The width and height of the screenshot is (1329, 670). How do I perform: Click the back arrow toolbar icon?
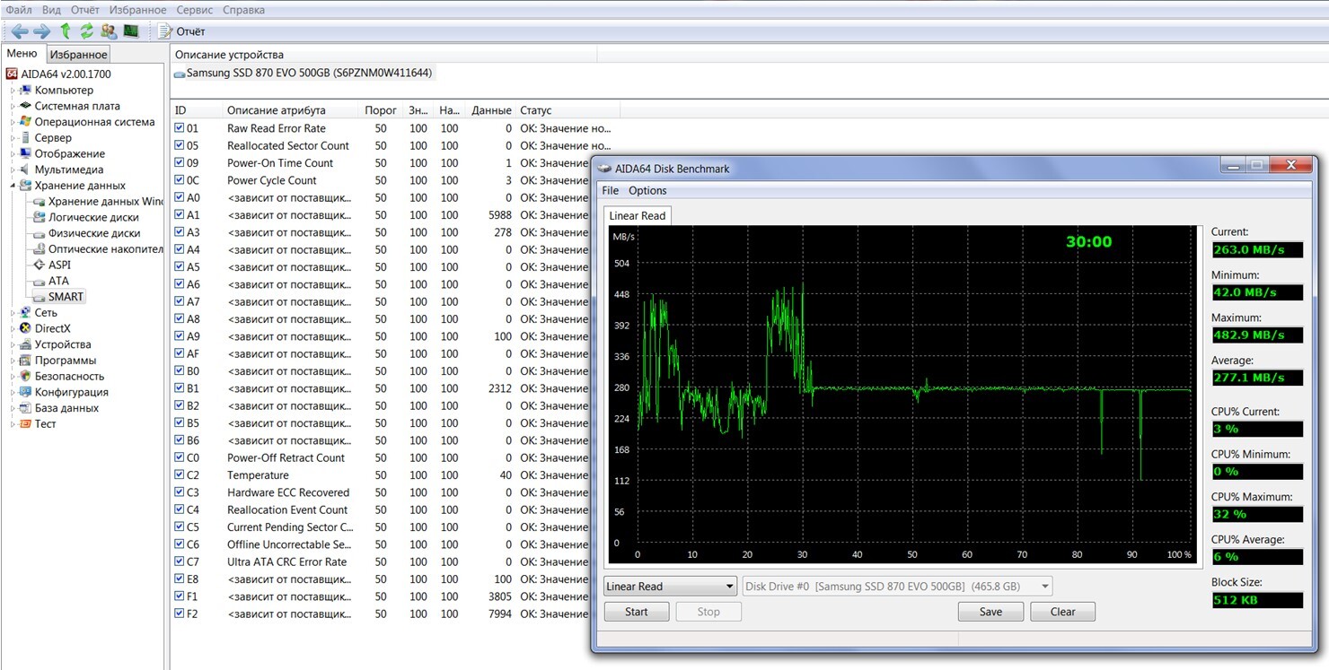pyautogui.click(x=19, y=31)
